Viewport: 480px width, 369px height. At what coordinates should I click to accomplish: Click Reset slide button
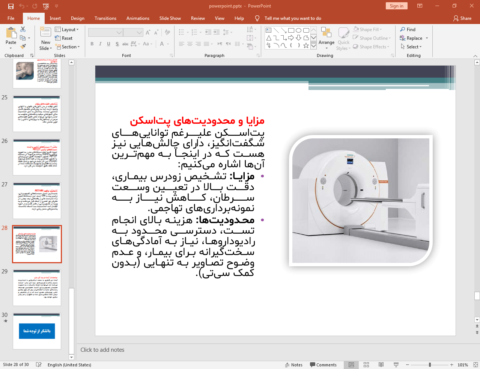[x=64, y=38]
